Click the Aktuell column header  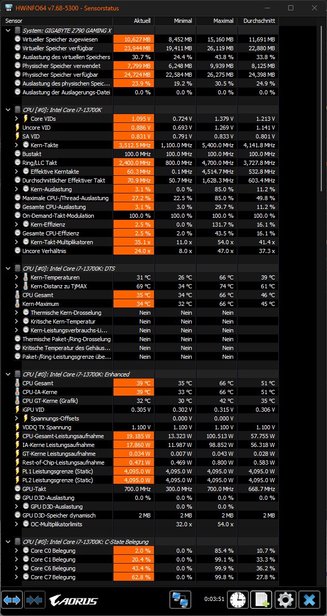134,21
